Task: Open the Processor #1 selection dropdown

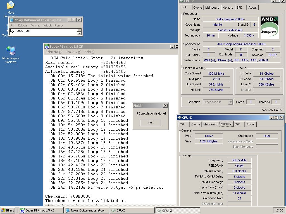Action: pos(230,102)
